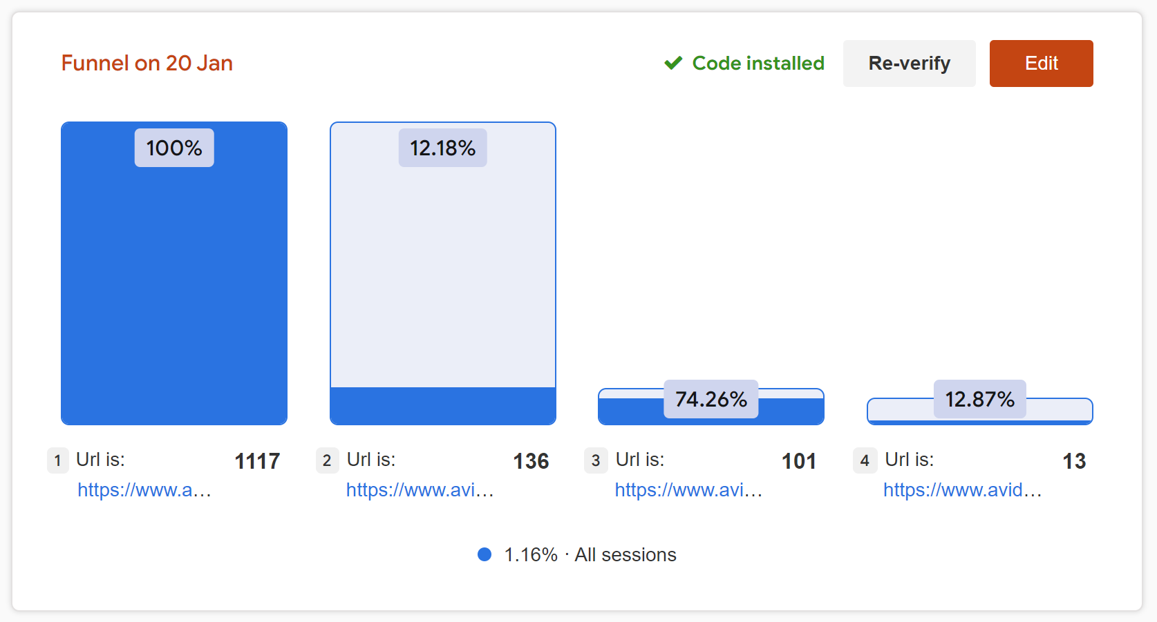Click the 12.18% bar for step 2
The width and height of the screenshot is (1157, 622).
442,276
